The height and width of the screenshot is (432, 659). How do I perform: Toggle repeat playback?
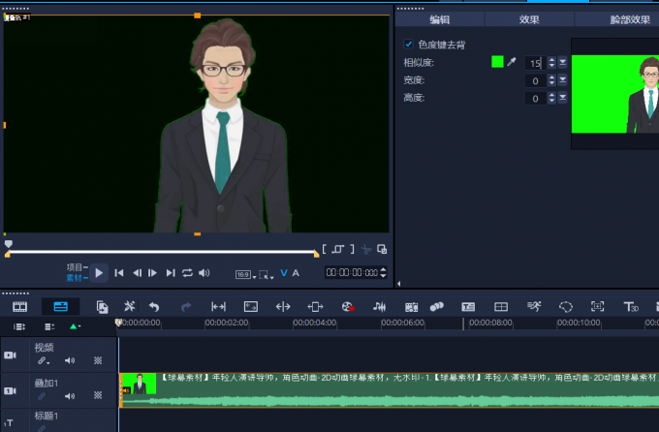point(187,273)
